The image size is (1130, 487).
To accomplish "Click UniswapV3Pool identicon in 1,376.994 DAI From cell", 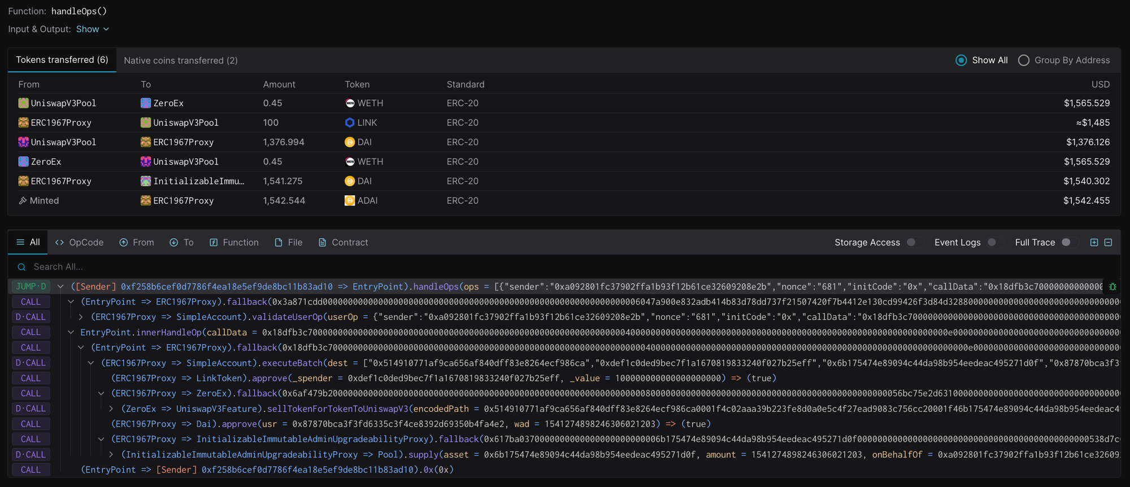I will (23, 142).
